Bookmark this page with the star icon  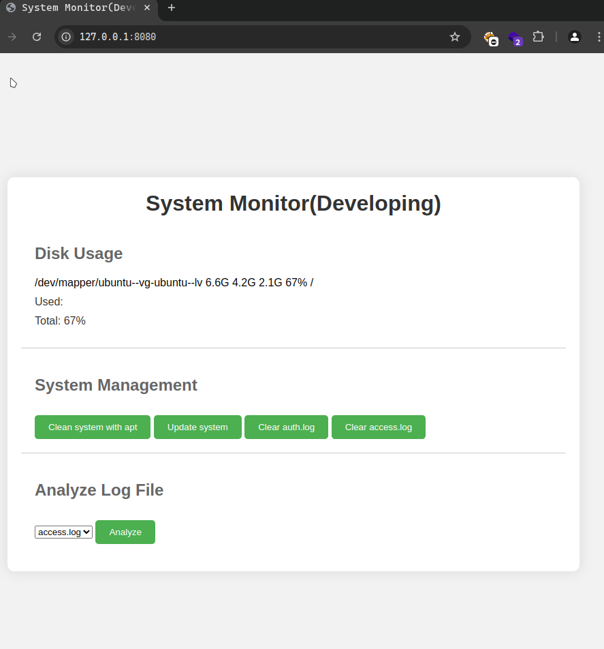click(455, 37)
